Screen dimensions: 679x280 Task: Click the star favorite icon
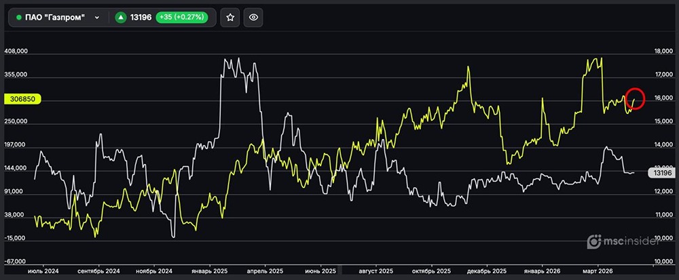pos(230,18)
